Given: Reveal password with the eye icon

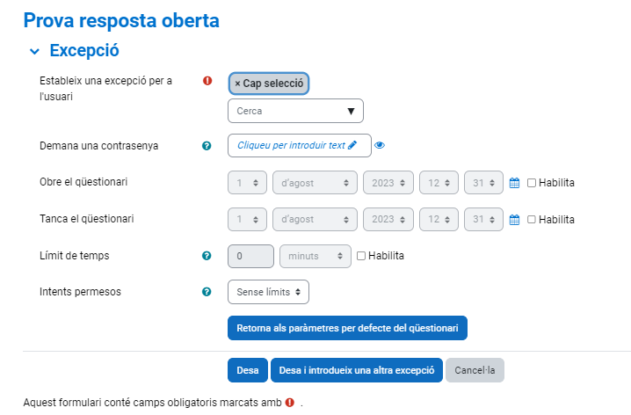Looking at the screenshot, I should point(380,146).
